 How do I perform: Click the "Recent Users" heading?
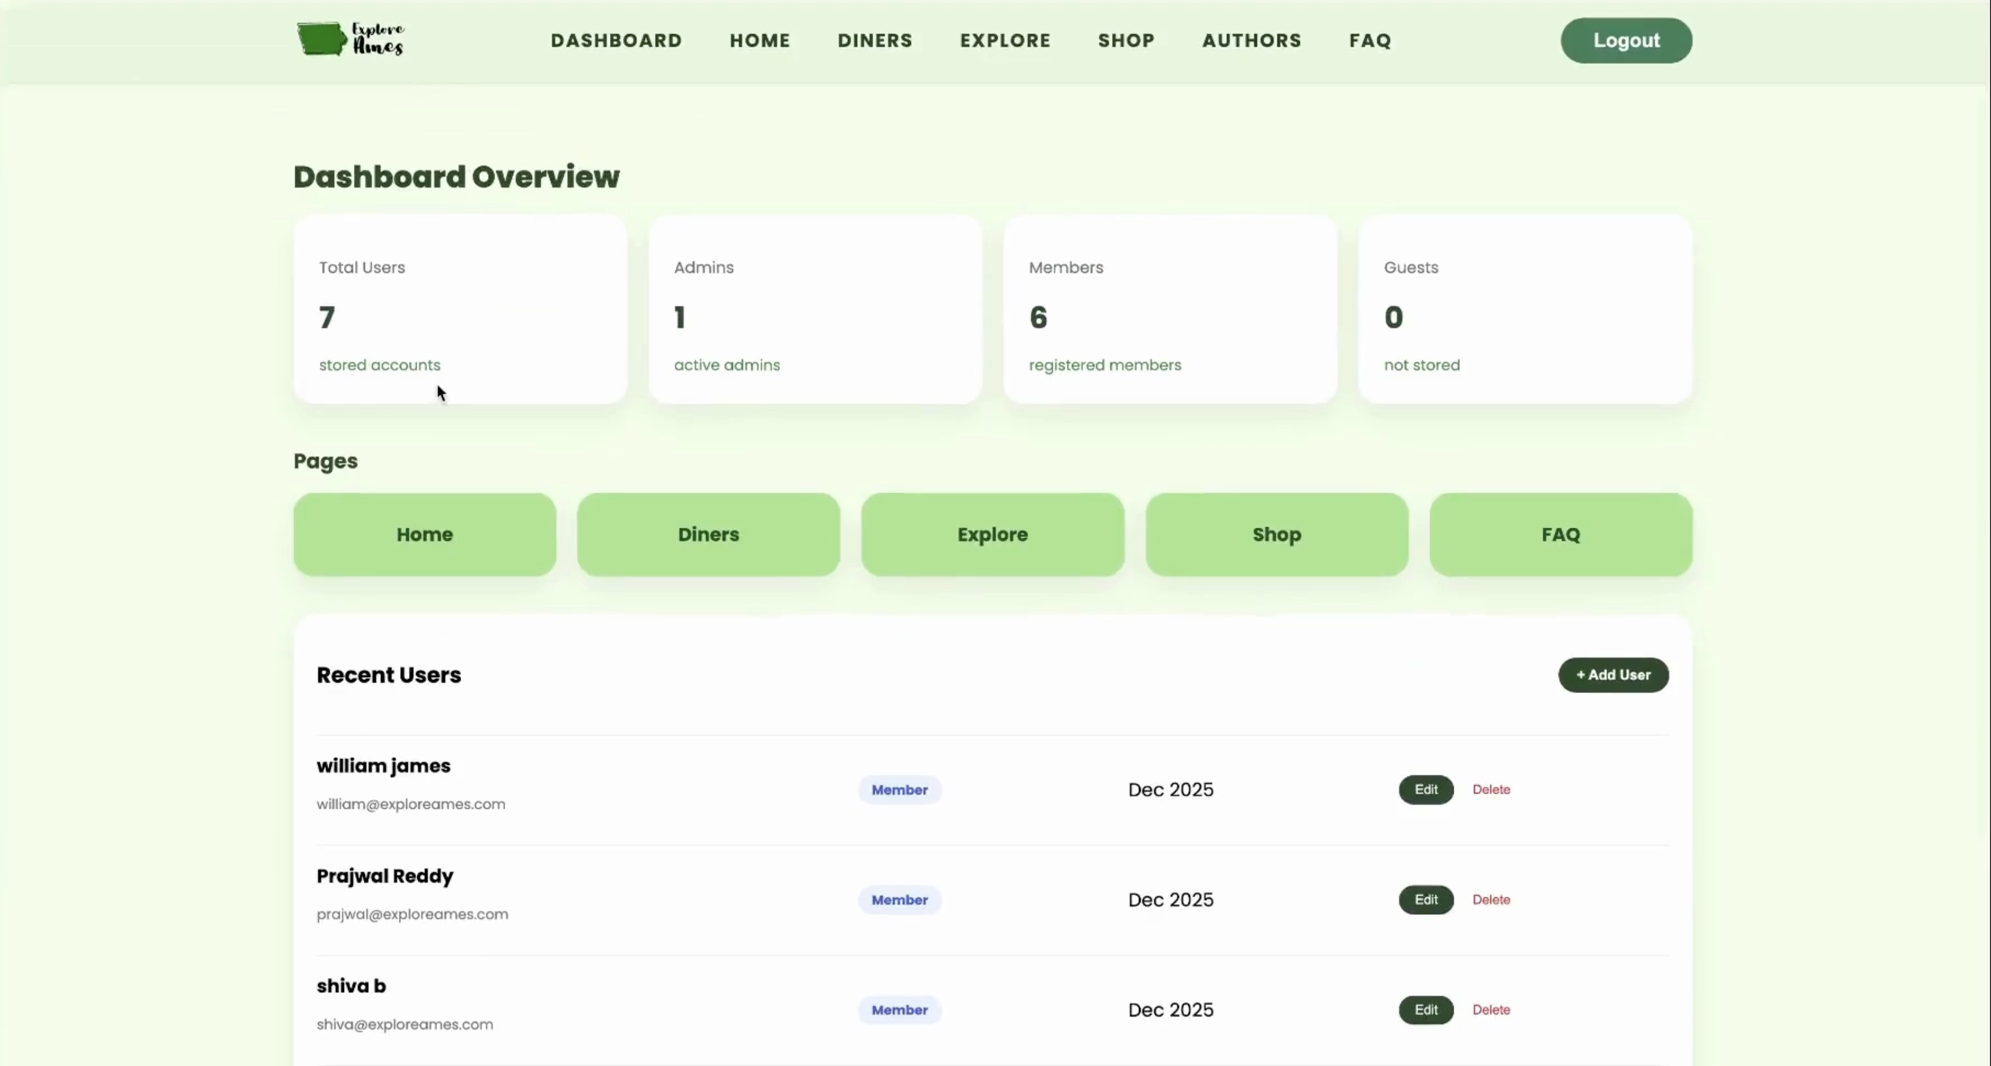click(x=389, y=675)
